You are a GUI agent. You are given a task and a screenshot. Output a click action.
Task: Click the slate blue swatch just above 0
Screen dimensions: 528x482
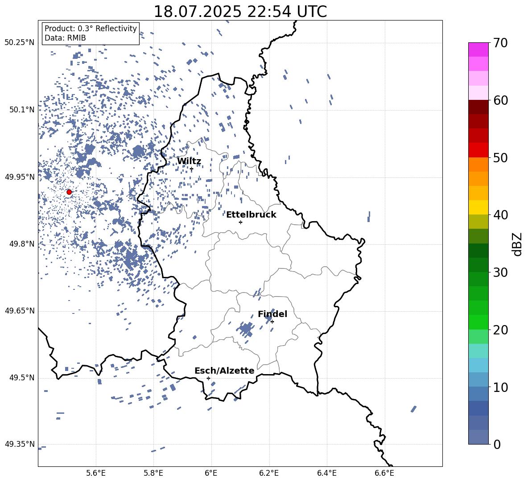coord(478,437)
